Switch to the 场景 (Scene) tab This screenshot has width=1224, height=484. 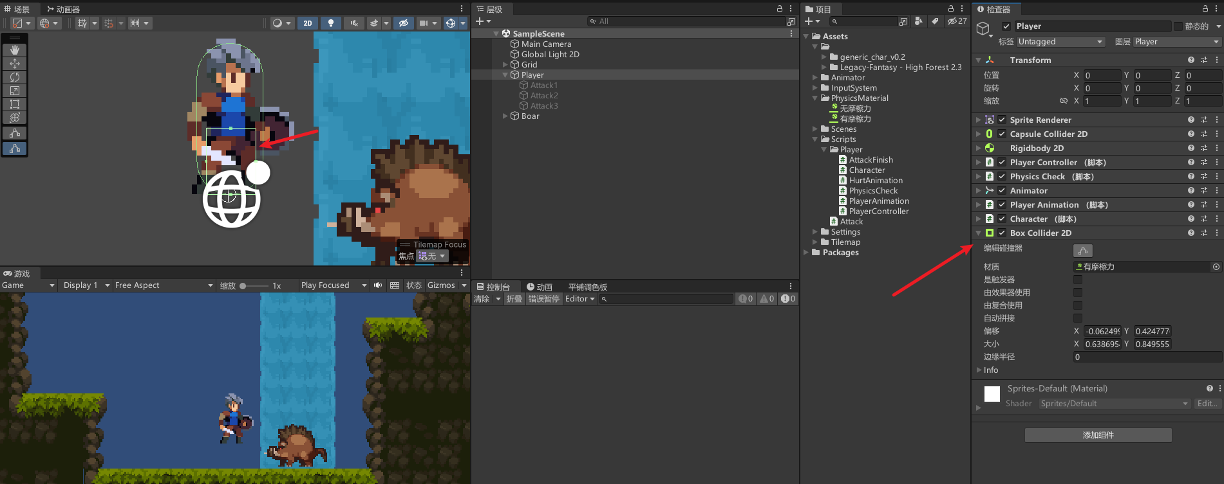coord(17,9)
